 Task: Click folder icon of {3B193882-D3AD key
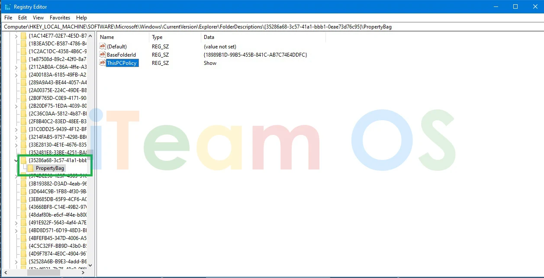tap(24, 183)
